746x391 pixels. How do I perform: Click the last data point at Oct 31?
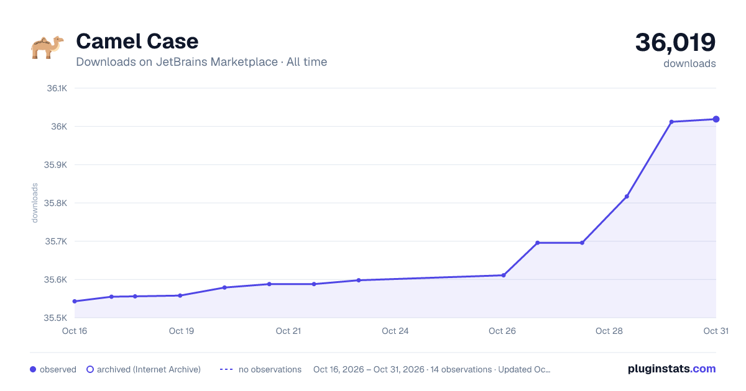click(x=716, y=119)
